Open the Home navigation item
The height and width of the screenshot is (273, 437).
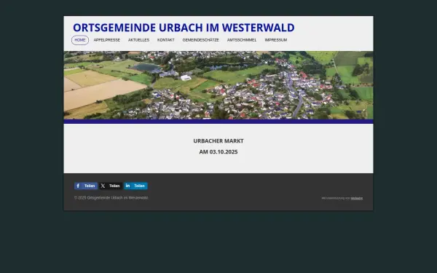click(80, 40)
